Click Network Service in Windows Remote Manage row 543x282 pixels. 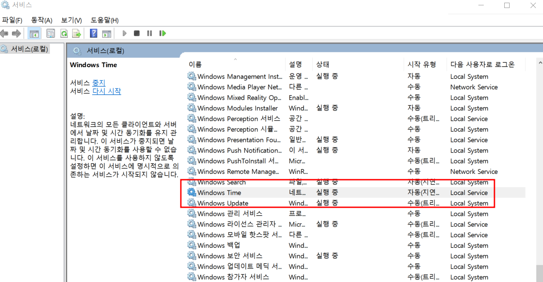point(474,172)
